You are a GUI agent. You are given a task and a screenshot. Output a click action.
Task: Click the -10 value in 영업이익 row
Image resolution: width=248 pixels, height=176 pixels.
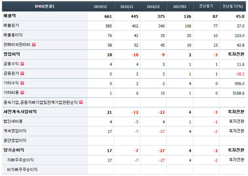(x=135, y=55)
